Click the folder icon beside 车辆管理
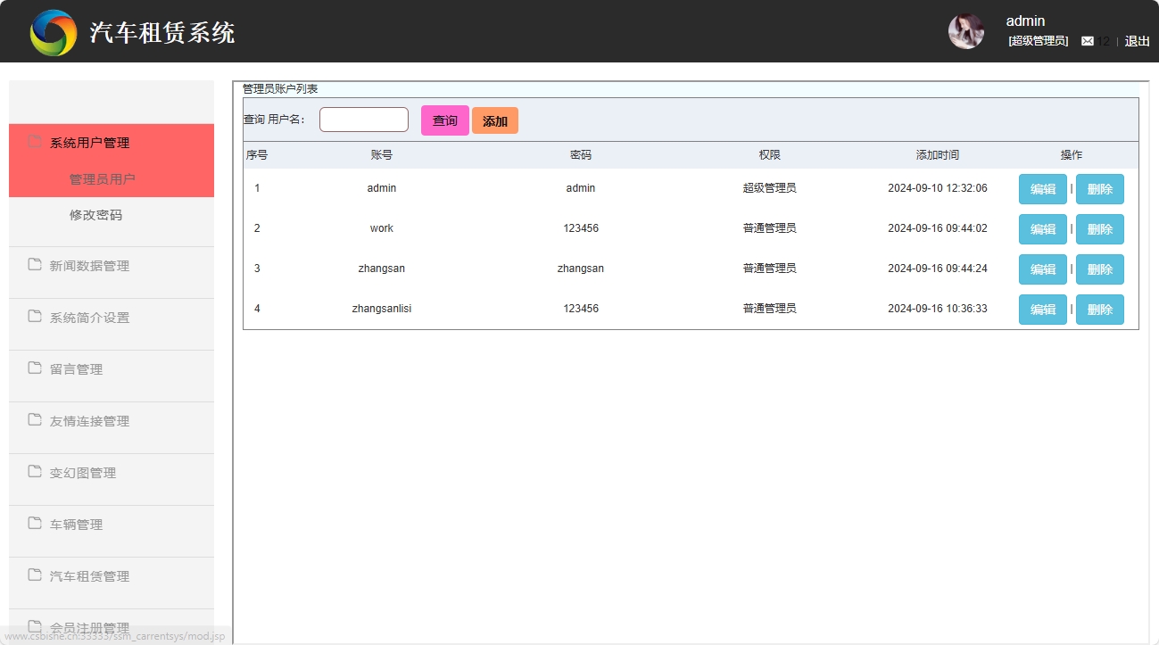The width and height of the screenshot is (1159, 645). pos(35,524)
